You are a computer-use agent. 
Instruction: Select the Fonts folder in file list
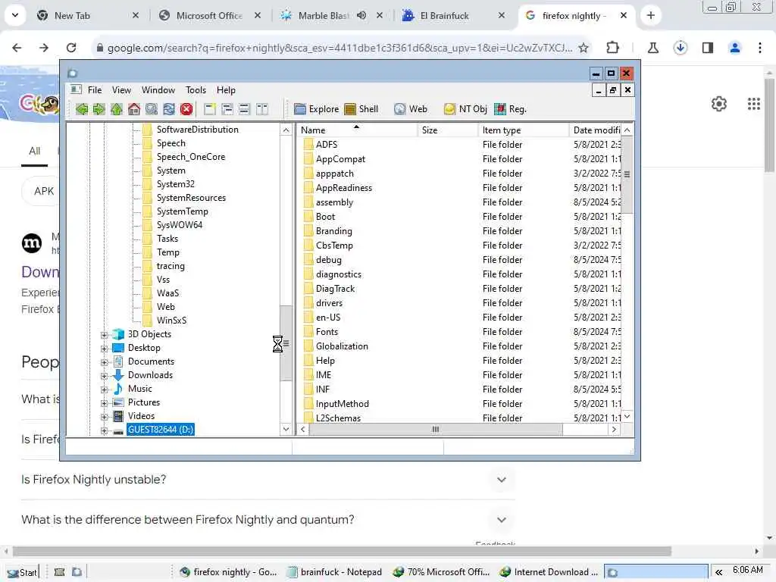[327, 332]
